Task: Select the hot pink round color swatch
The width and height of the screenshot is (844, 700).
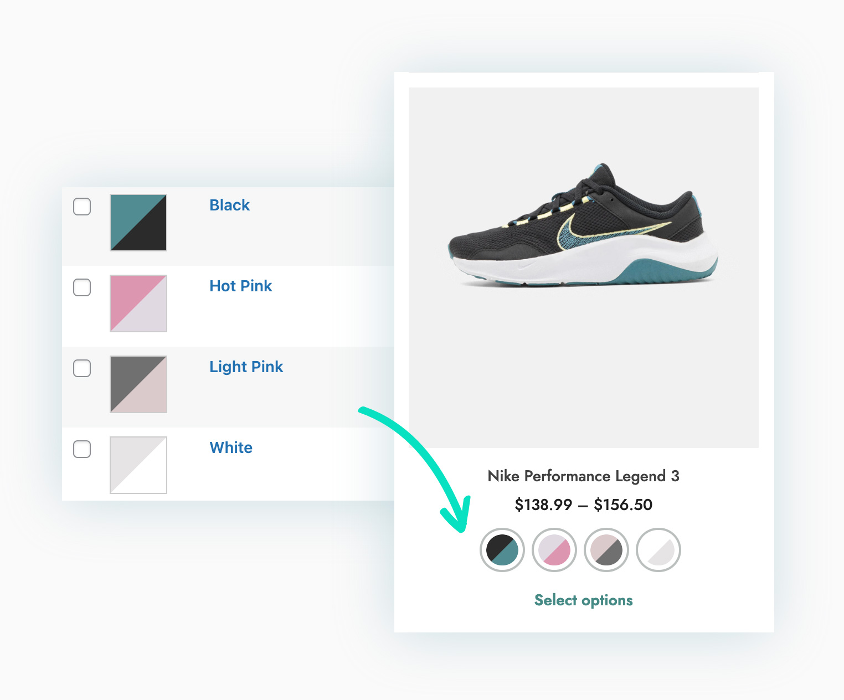Action: point(554,550)
